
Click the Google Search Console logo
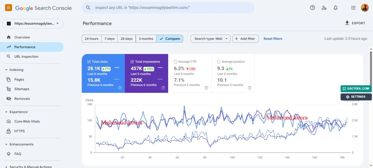(43, 8)
